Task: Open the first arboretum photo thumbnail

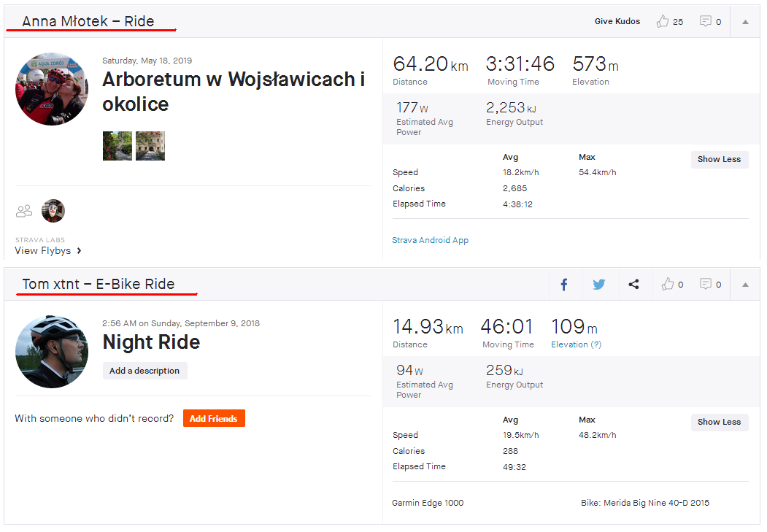Action: 117,146
